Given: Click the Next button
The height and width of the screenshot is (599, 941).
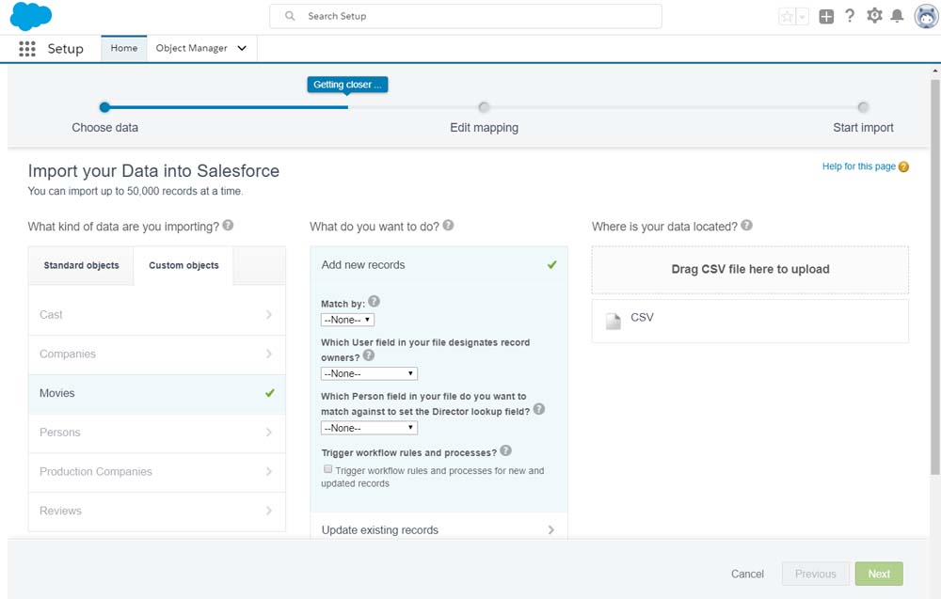Looking at the screenshot, I should point(879,574).
